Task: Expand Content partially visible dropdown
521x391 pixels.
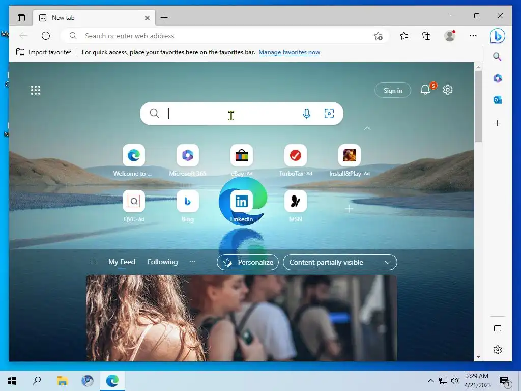Action: point(340,262)
